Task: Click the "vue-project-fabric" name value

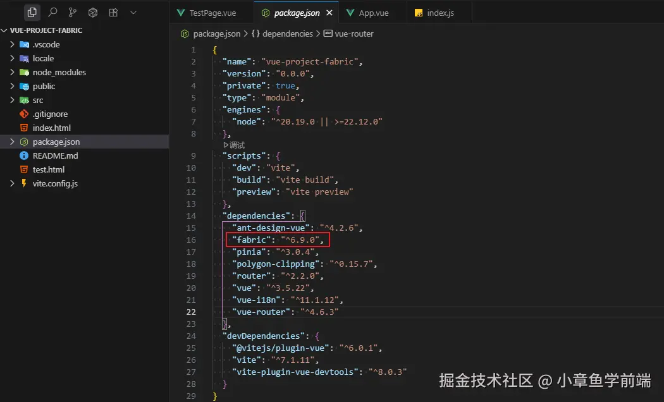Action: point(310,62)
